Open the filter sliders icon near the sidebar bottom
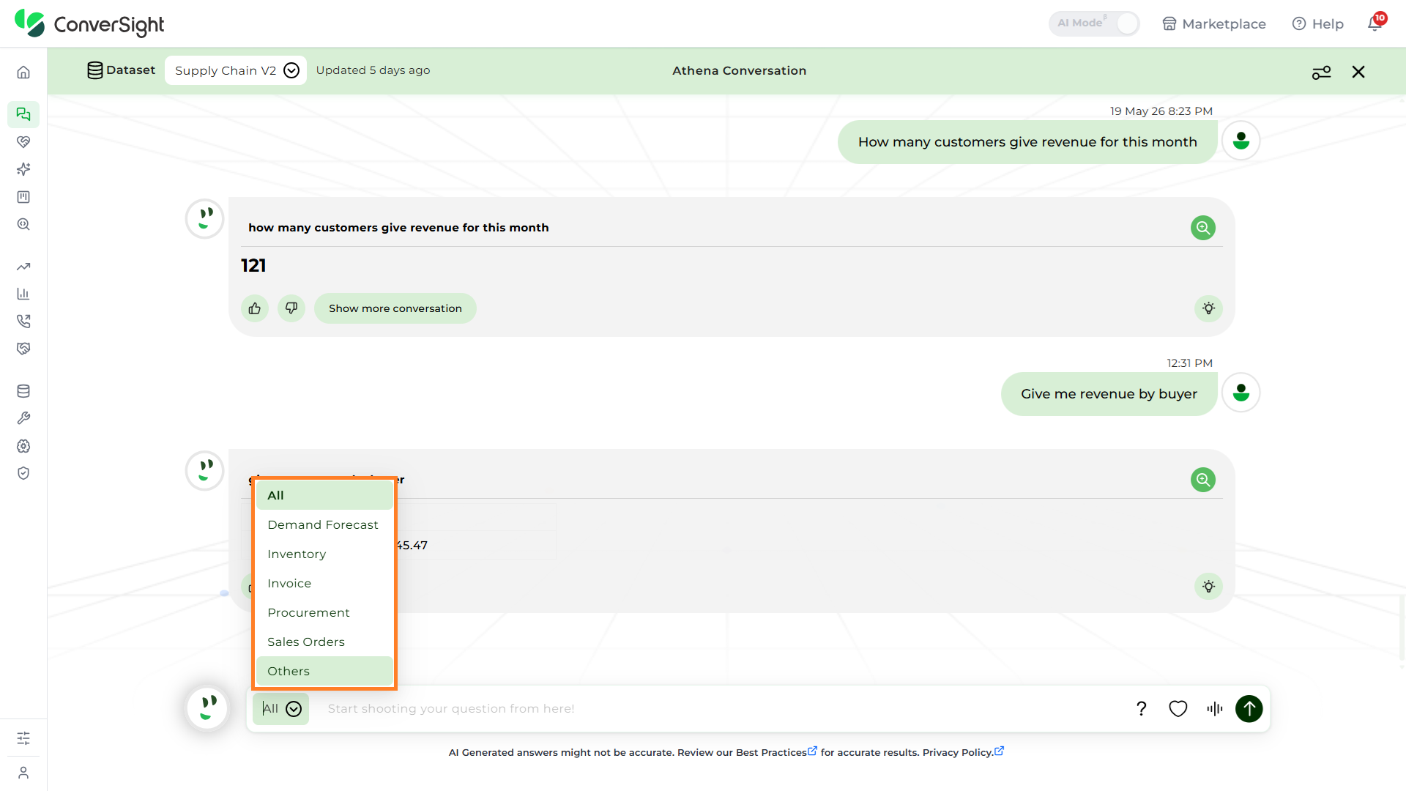Screen dimensions: 1406x791 (x=23, y=738)
